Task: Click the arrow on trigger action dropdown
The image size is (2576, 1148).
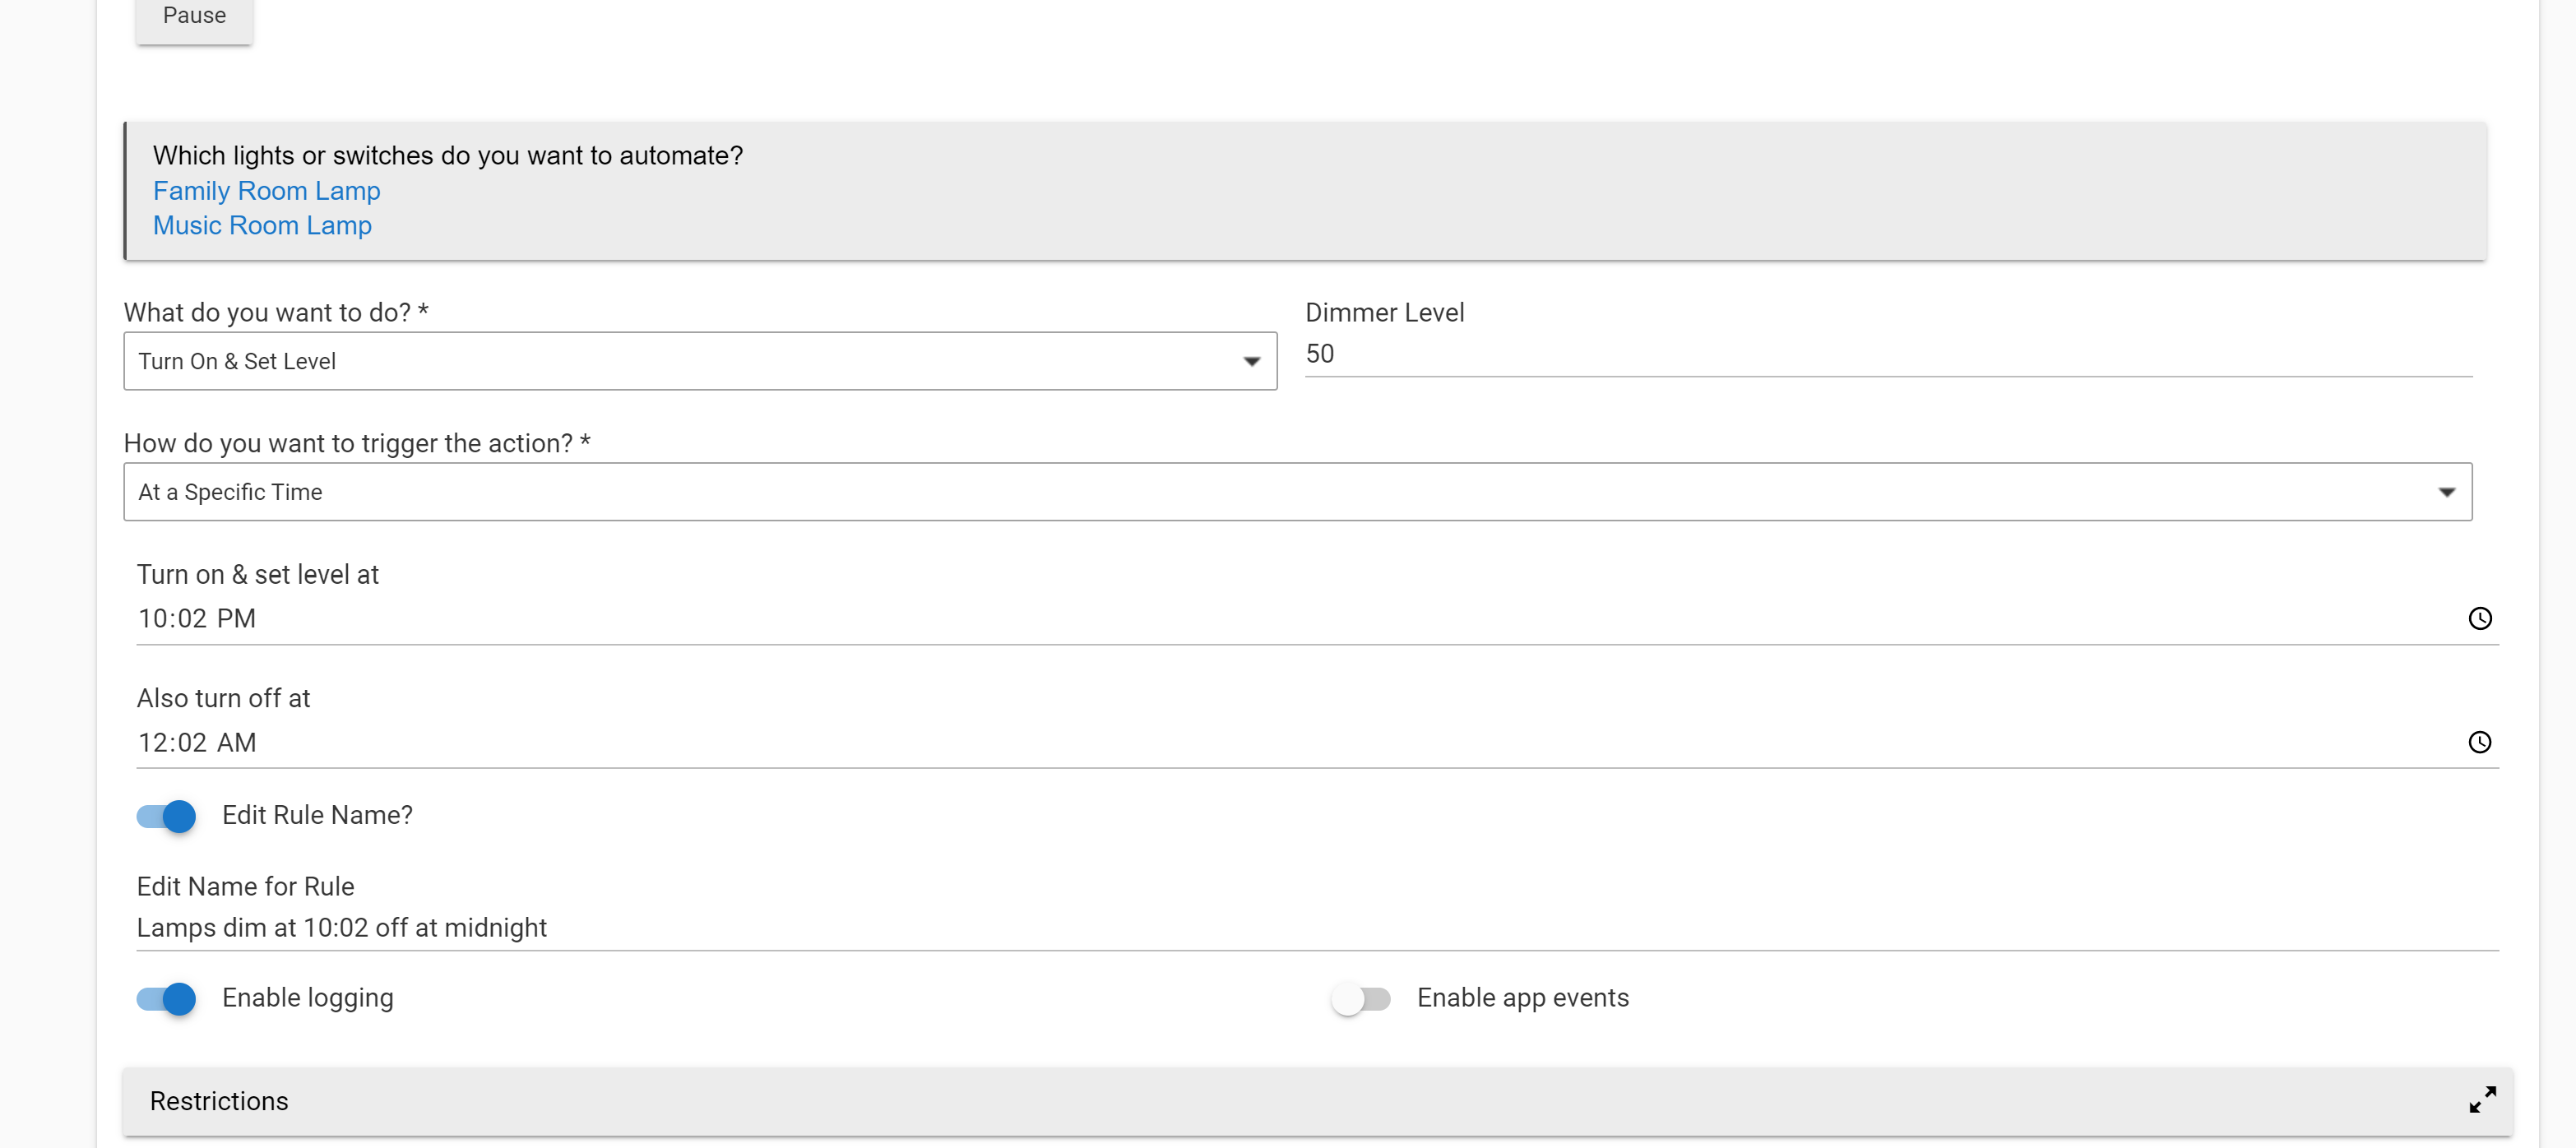Action: [x=2446, y=491]
